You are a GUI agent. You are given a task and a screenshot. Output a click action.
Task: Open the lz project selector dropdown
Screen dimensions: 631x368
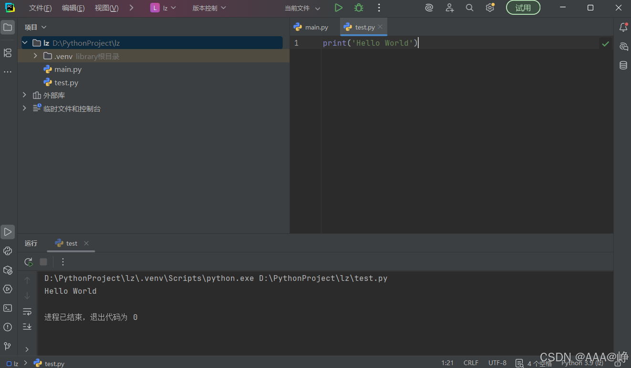163,8
